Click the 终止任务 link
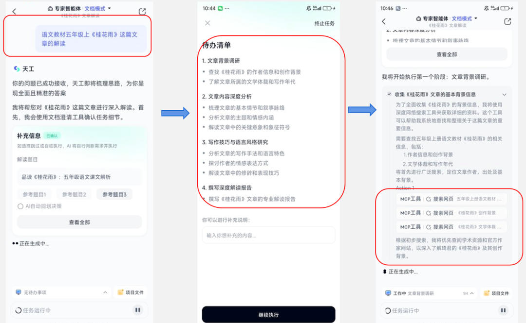Screen dimensions: 526x323 (324, 23)
